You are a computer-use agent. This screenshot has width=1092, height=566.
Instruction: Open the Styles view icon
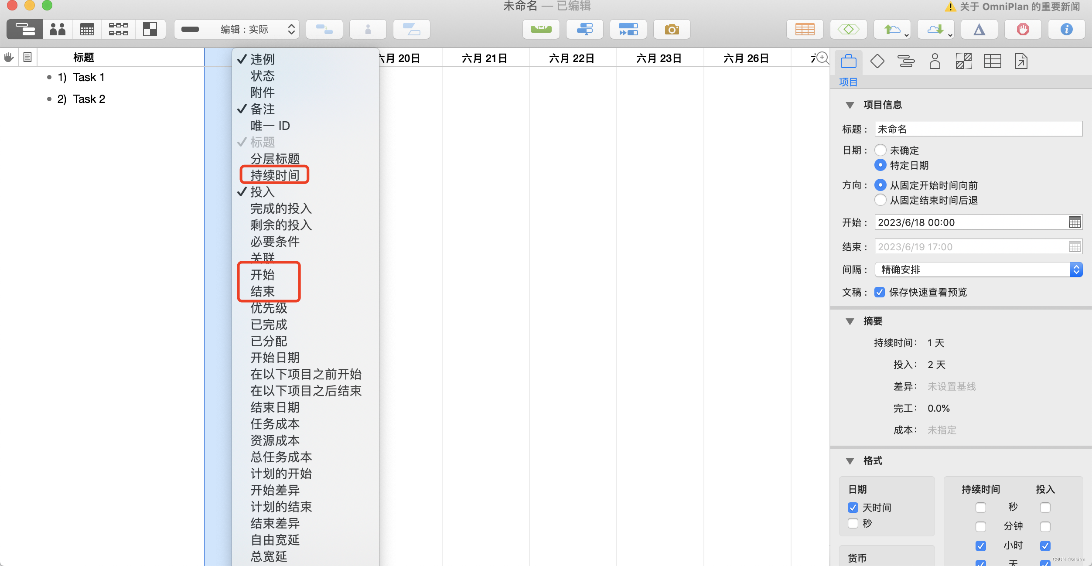coord(150,29)
